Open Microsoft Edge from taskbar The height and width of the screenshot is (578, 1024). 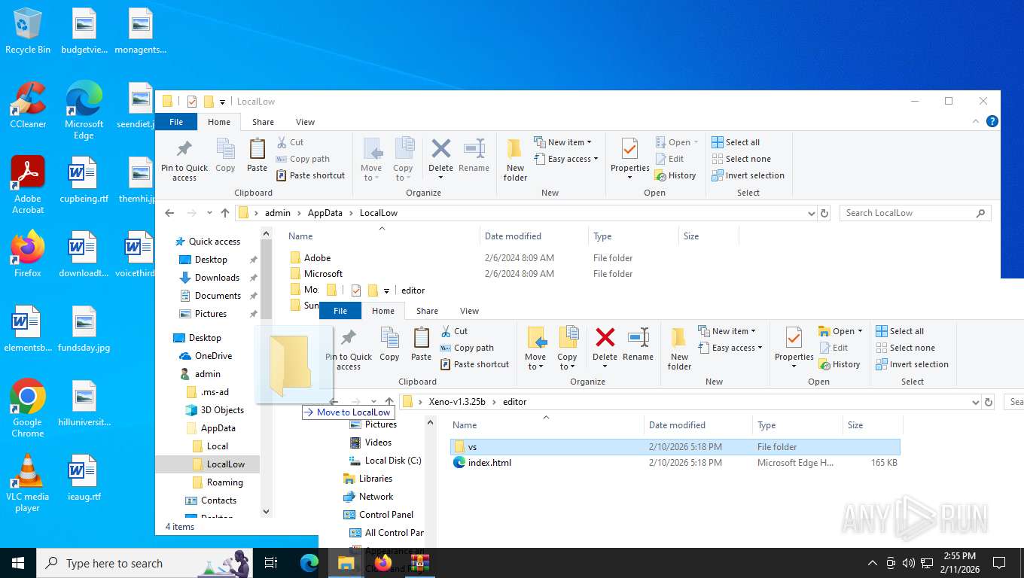click(309, 563)
